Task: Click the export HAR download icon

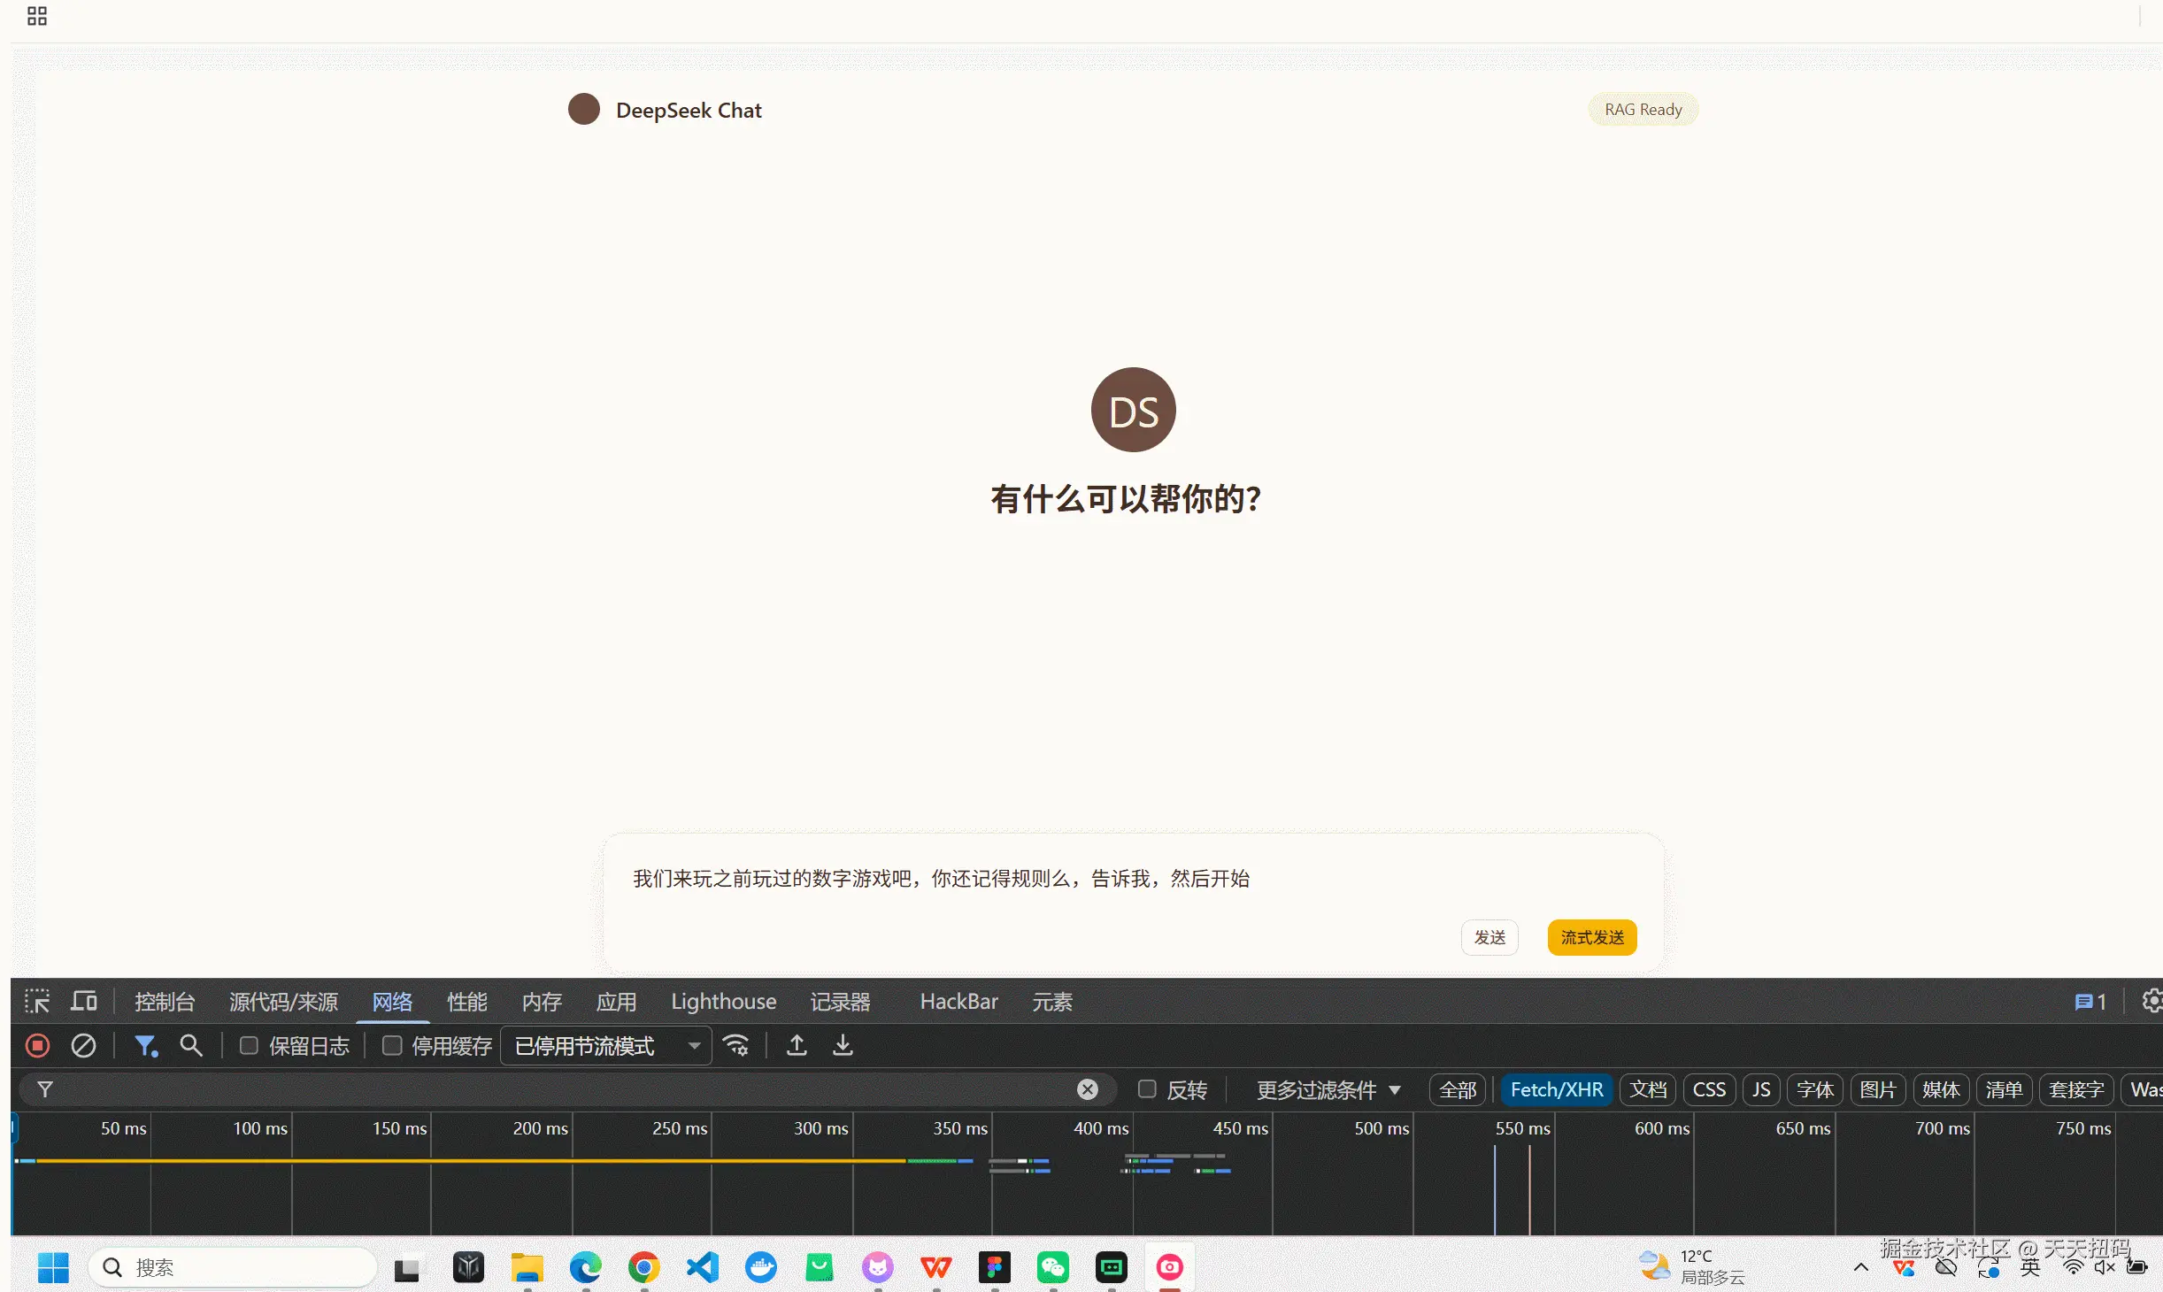Action: [843, 1046]
